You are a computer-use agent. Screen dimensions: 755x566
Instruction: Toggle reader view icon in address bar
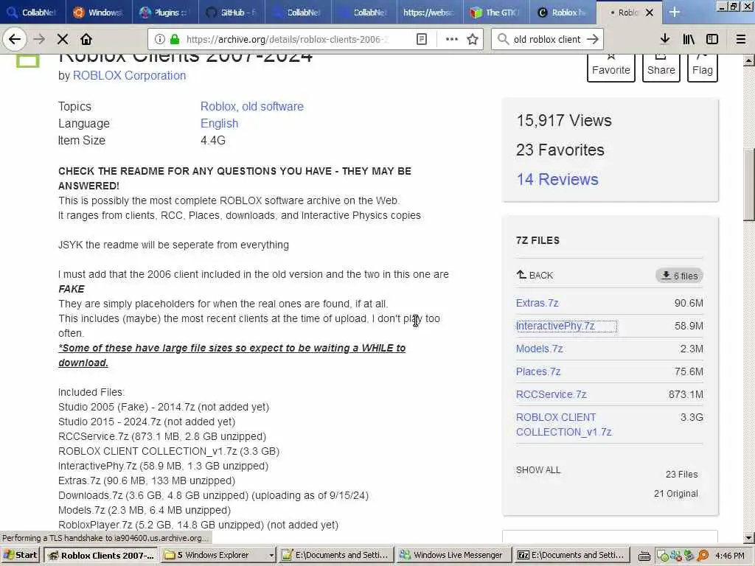click(421, 39)
